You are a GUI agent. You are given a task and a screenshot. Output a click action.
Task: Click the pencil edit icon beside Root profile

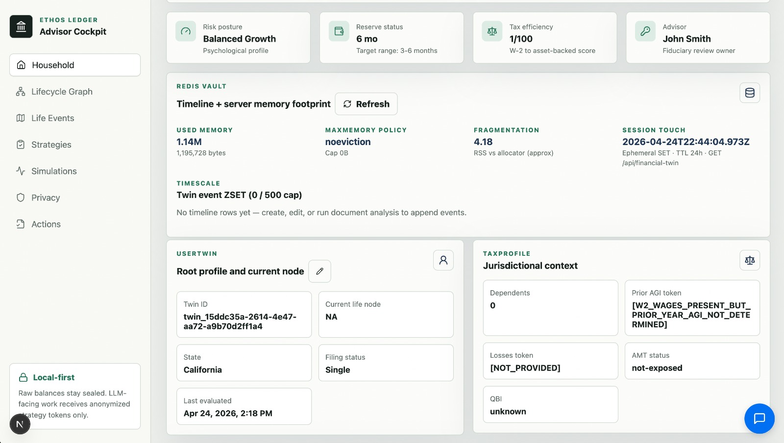[319, 271]
